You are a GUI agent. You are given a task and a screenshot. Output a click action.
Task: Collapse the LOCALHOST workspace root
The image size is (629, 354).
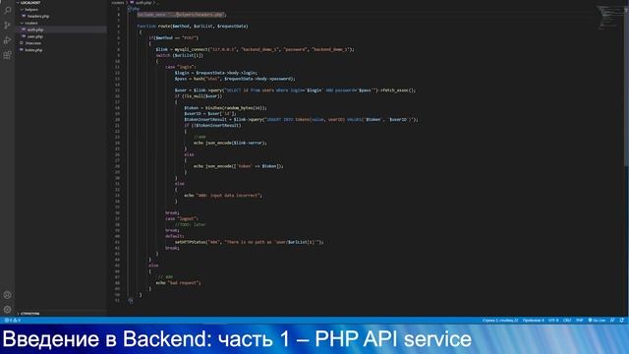18,2
